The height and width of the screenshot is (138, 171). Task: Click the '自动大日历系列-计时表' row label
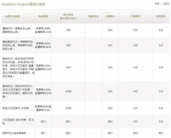point(15,108)
